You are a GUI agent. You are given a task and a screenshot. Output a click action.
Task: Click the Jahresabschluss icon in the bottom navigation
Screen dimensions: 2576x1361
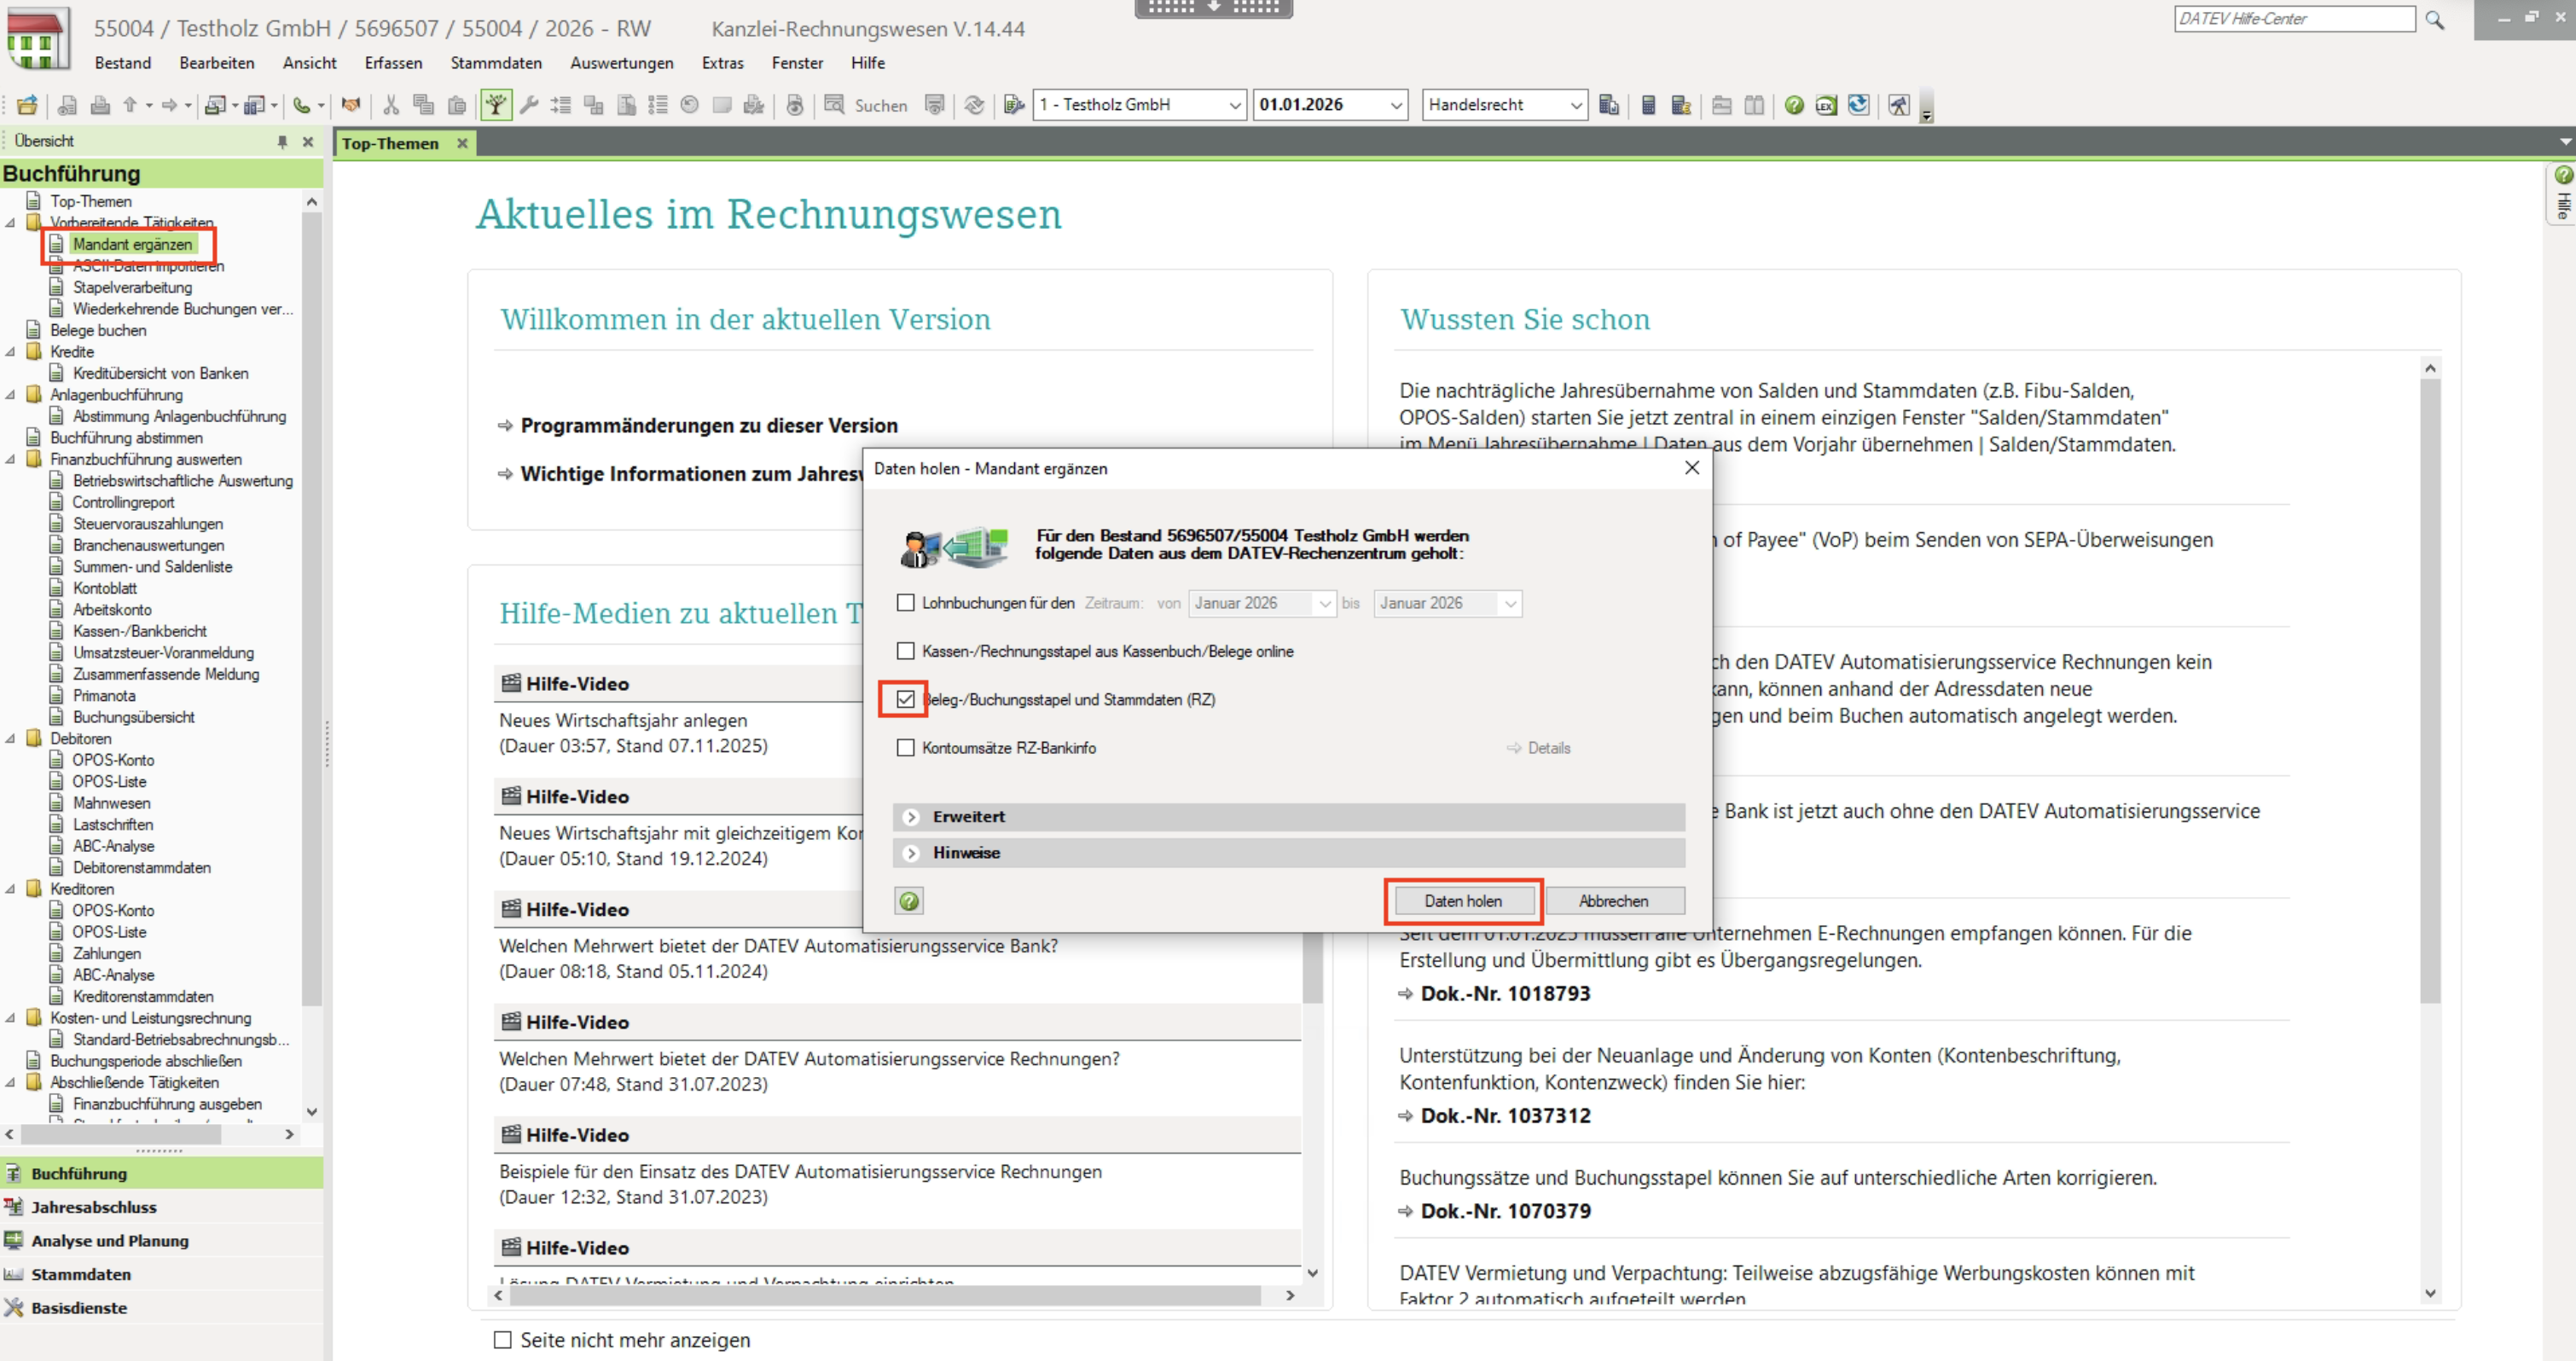click(x=14, y=1207)
